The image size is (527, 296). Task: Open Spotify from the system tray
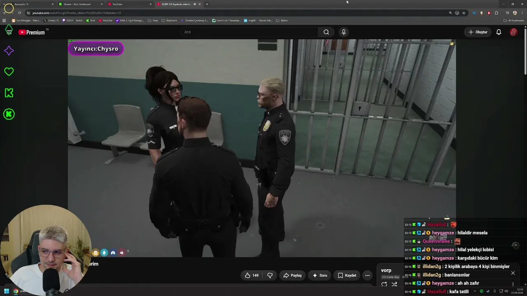coord(481,291)
